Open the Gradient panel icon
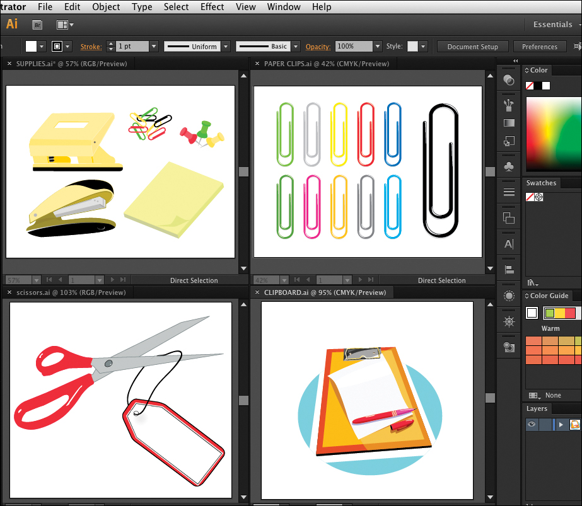 (x=509, y=123)
